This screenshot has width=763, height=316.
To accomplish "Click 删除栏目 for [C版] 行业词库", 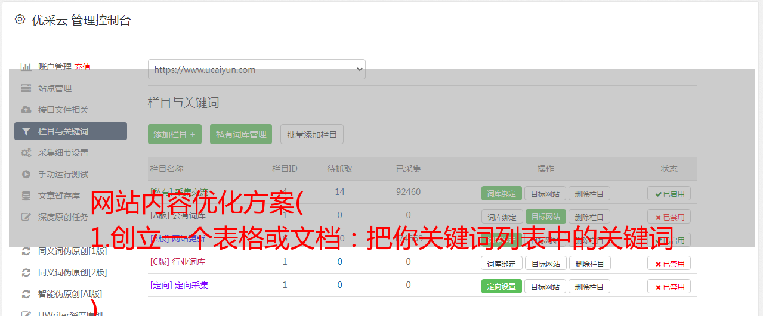I will pyautogui.click(x=589, y=263).
